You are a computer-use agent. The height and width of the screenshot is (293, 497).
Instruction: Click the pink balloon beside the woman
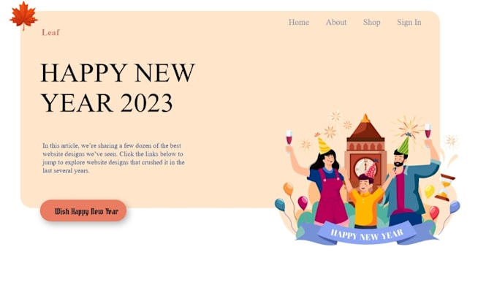[x=303, y=202]
